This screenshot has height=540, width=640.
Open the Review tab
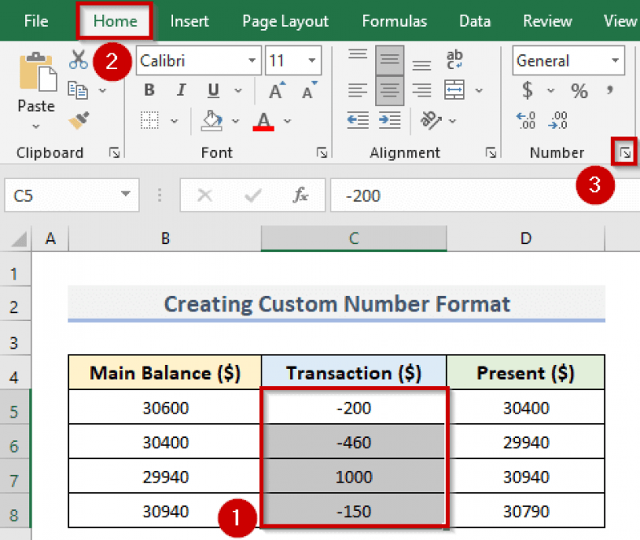point(547,21)
